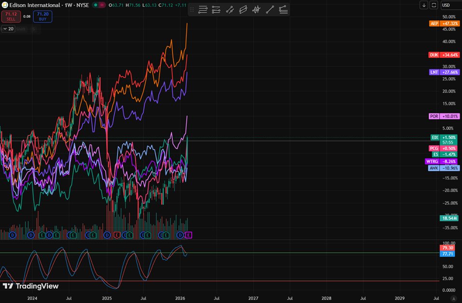Select the Fibonacci retracement tool
This screenshot has height=303, width=462.
(283, 10)
